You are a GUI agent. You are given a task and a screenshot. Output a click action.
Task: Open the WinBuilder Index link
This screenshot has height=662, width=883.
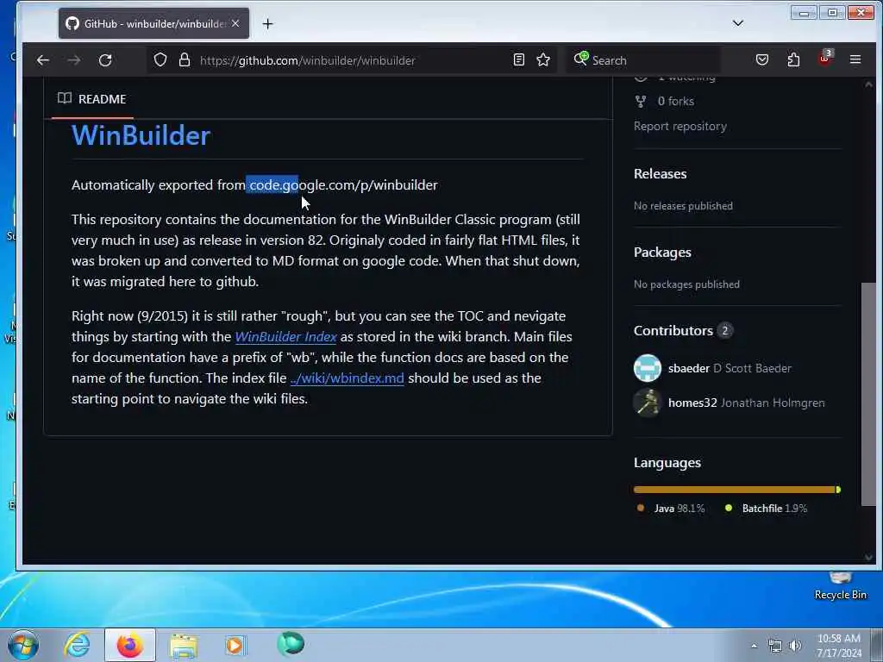(x=285, y=337)
